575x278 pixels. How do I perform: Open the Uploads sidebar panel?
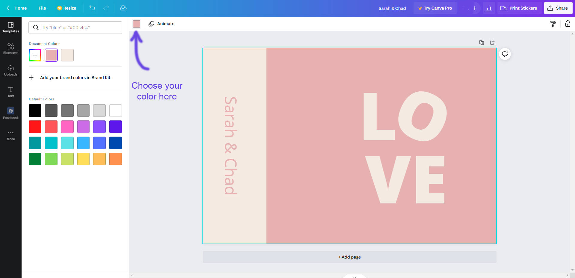pyautogui.click(x=11, y=70)
